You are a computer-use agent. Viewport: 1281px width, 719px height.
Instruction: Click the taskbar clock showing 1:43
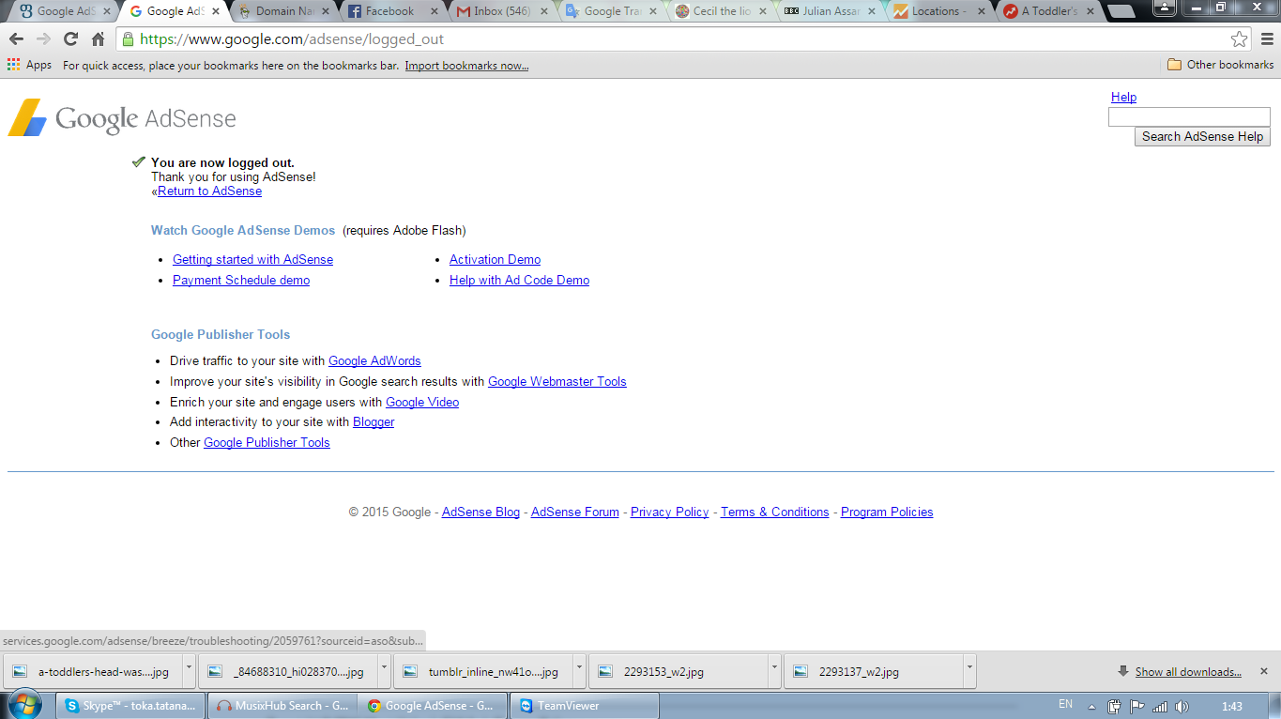1232,706
